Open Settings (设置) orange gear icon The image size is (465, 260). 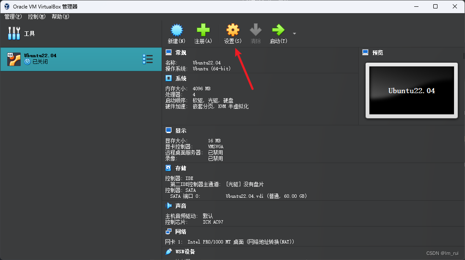[233, 30]
